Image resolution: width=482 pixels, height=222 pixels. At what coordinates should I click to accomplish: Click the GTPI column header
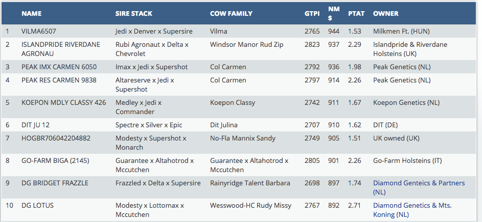click(312, 13)
